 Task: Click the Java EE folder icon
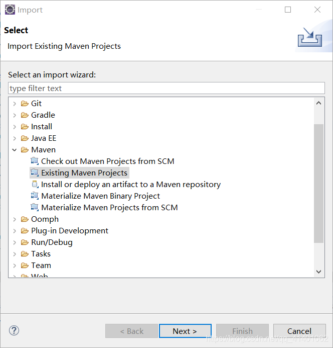[25, 138]
